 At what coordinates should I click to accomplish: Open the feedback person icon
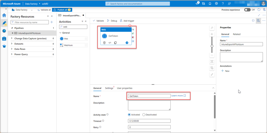pos(229,3)
